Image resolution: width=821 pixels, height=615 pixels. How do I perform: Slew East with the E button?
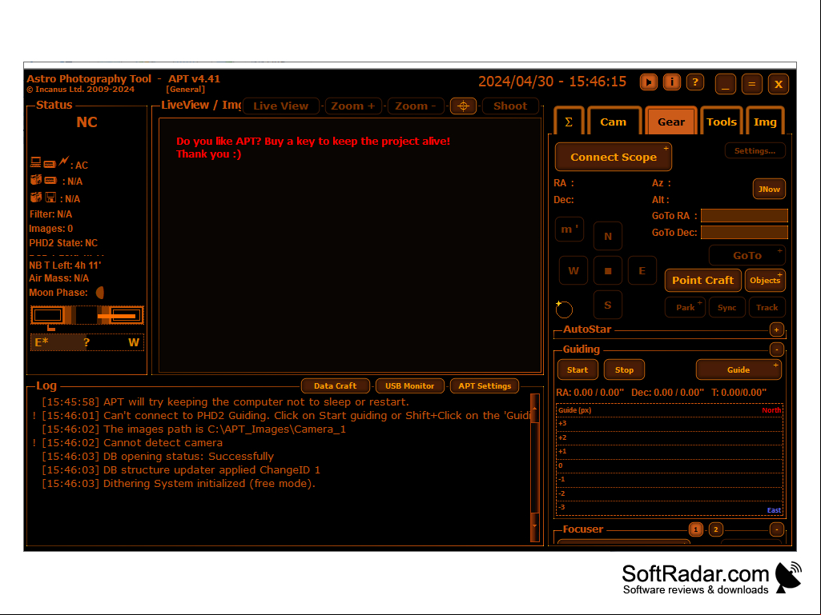click(642, 271)
